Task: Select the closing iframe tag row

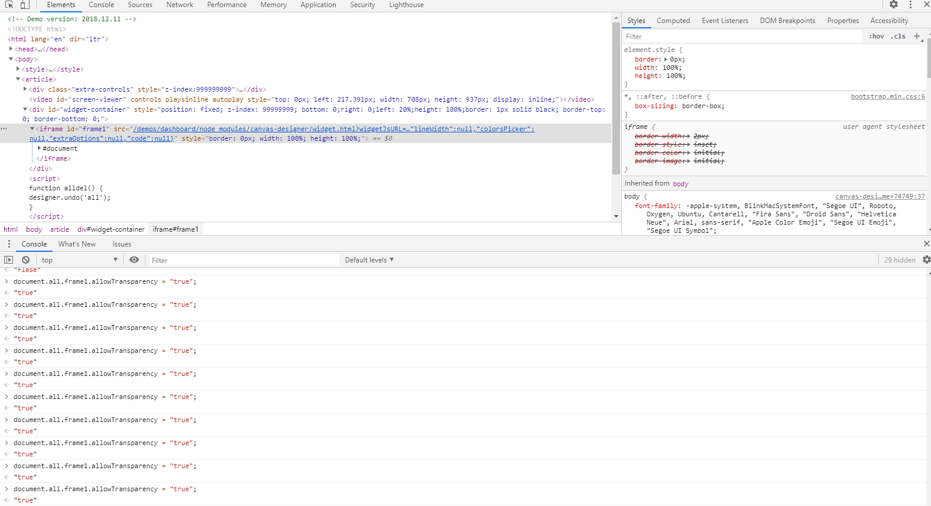Action: click(53, 158)
